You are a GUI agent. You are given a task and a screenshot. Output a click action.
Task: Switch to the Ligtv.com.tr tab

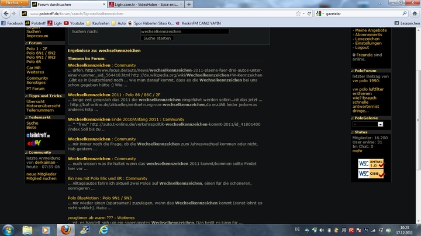click(146, 4)
